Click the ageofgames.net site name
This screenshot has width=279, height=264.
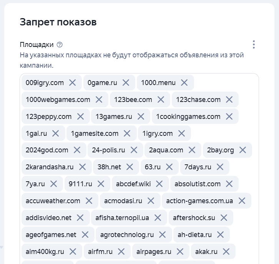[x=51, y=235]
